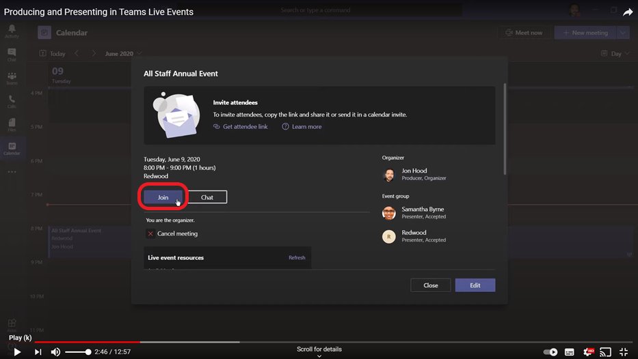Toggle YouTube autoplay switch
This screenshot has height=359, width=638.
(550, 351)
